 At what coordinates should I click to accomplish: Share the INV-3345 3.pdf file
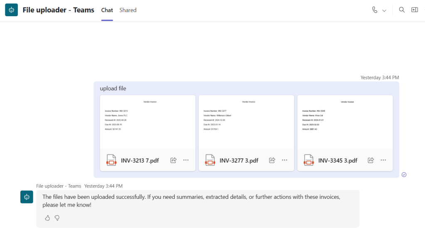371,160
